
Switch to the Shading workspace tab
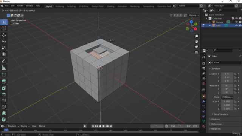110,6
